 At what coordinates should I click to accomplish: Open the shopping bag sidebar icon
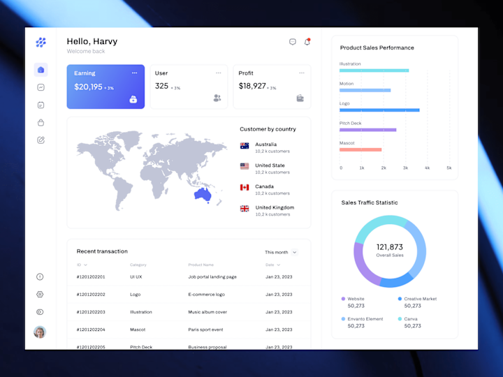[41, 122]
